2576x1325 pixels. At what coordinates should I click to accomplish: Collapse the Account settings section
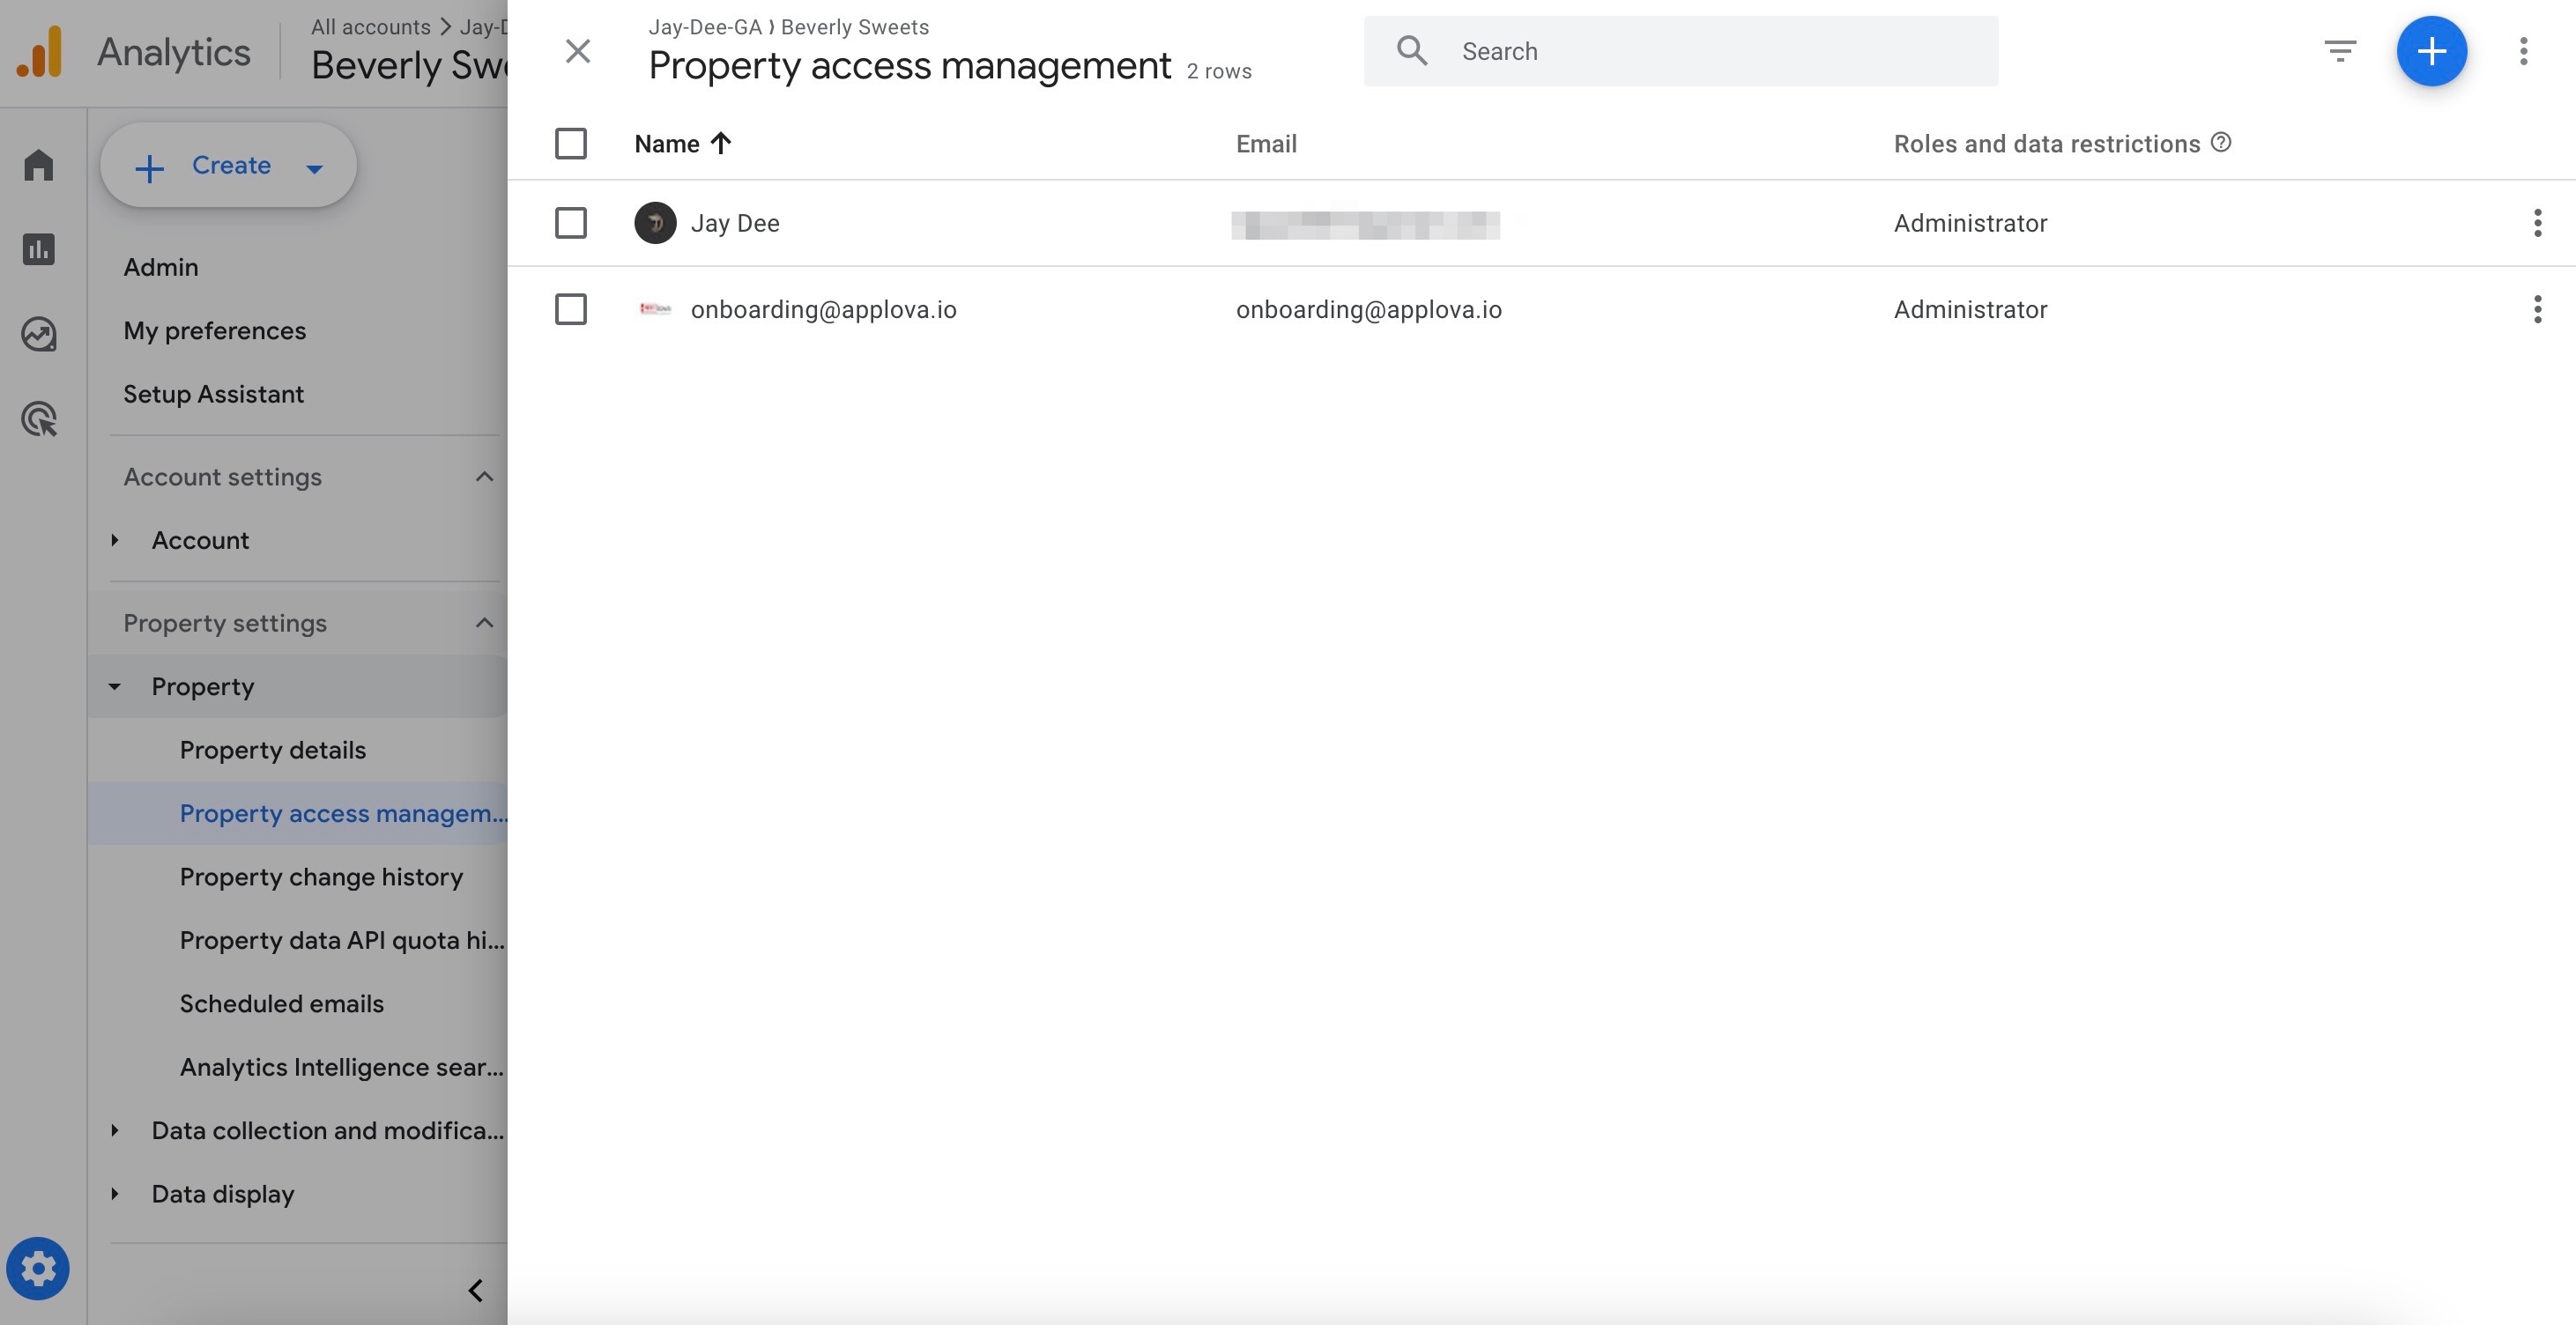[484, 477]
